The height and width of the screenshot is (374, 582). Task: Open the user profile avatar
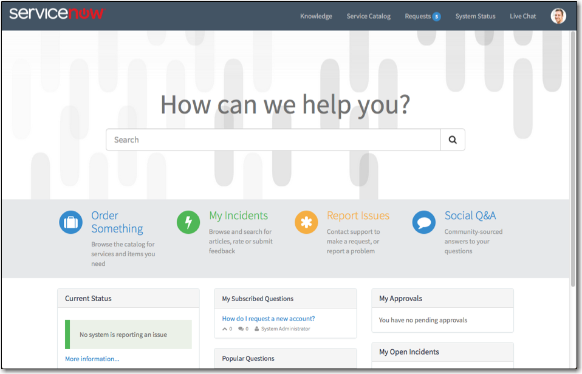click(558, 16)
